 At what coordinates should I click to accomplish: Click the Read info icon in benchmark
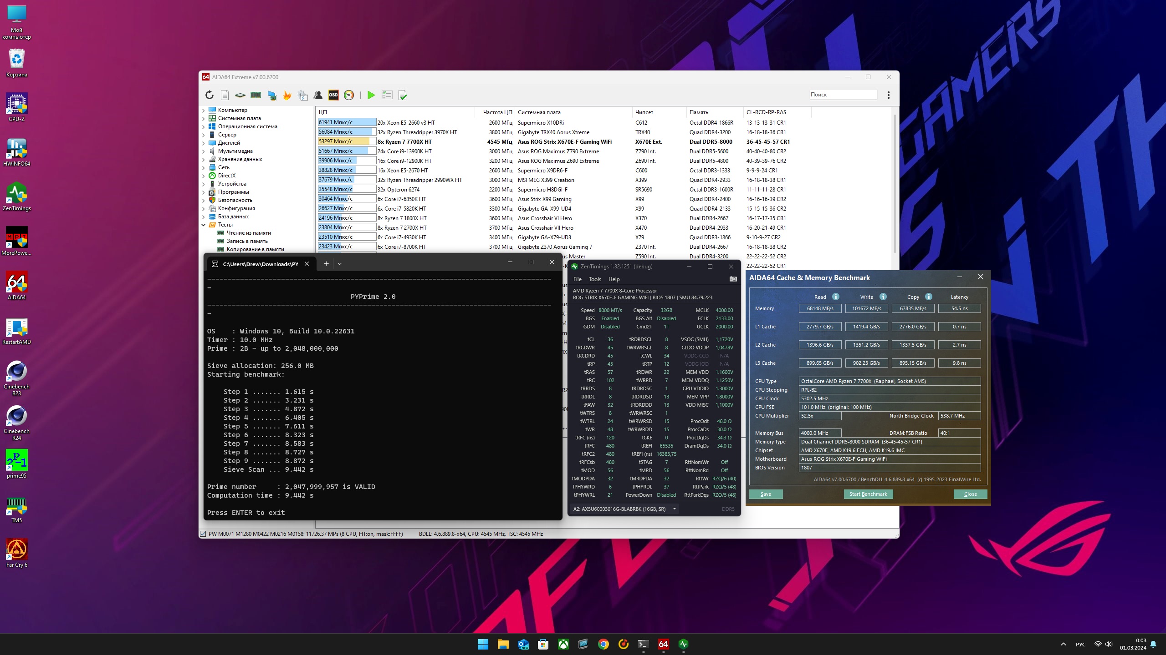835,297
